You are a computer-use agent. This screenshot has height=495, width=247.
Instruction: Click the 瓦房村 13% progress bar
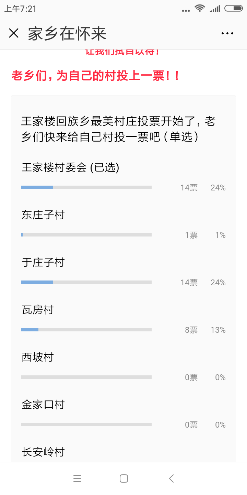click(x=86, y=330)
